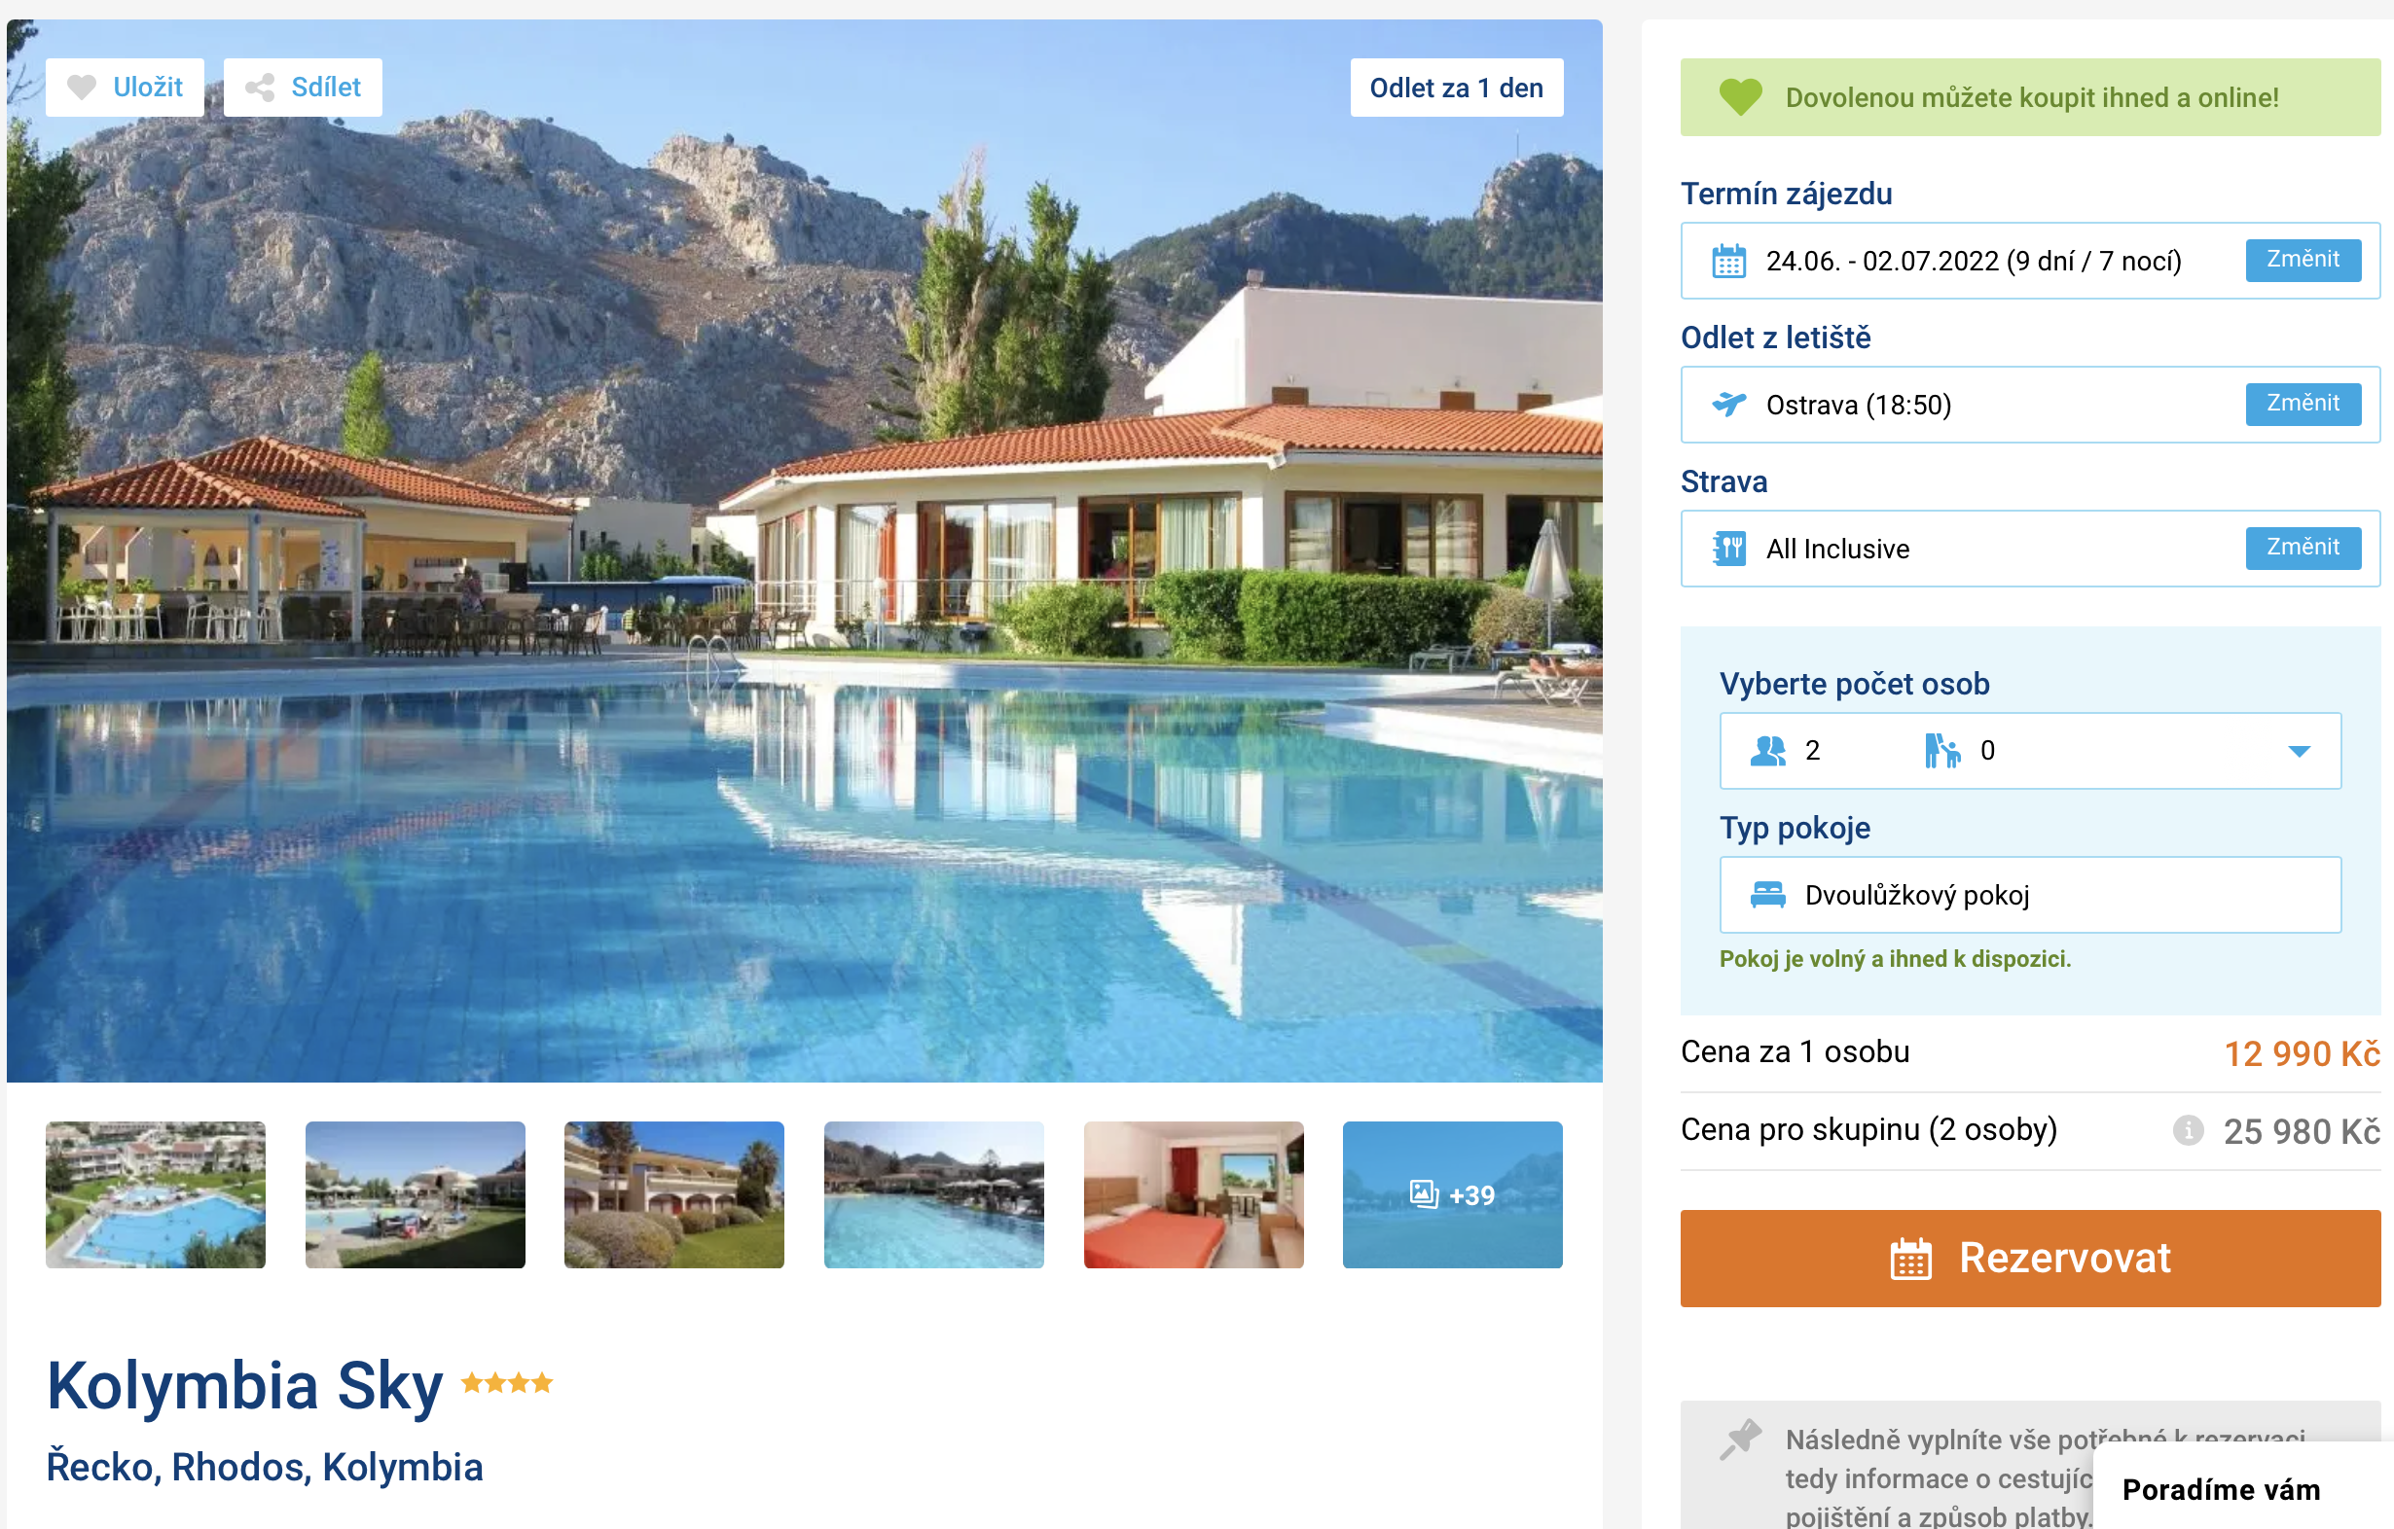The width and height of the screenshot is (2394, 1529).
Task: Change the trip date with Změnit
Action: click(2302, 261)
